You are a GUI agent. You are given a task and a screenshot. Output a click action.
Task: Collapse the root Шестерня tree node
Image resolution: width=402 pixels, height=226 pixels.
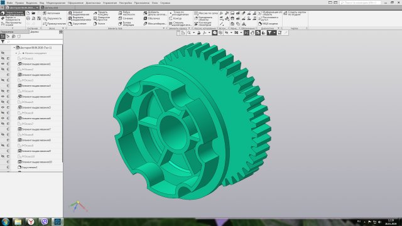pyautogui.click(x=14, y=48)
